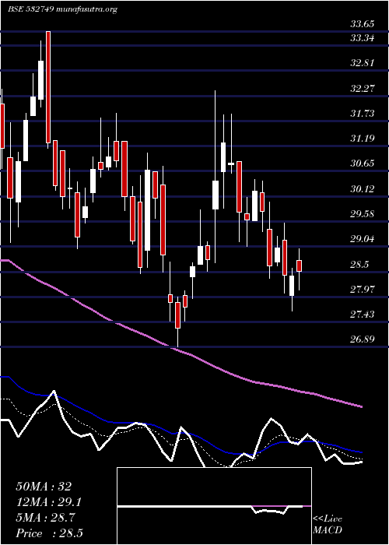
Task: Click the BSE 532749 munafasutra.org title
Action: point(62,9)
